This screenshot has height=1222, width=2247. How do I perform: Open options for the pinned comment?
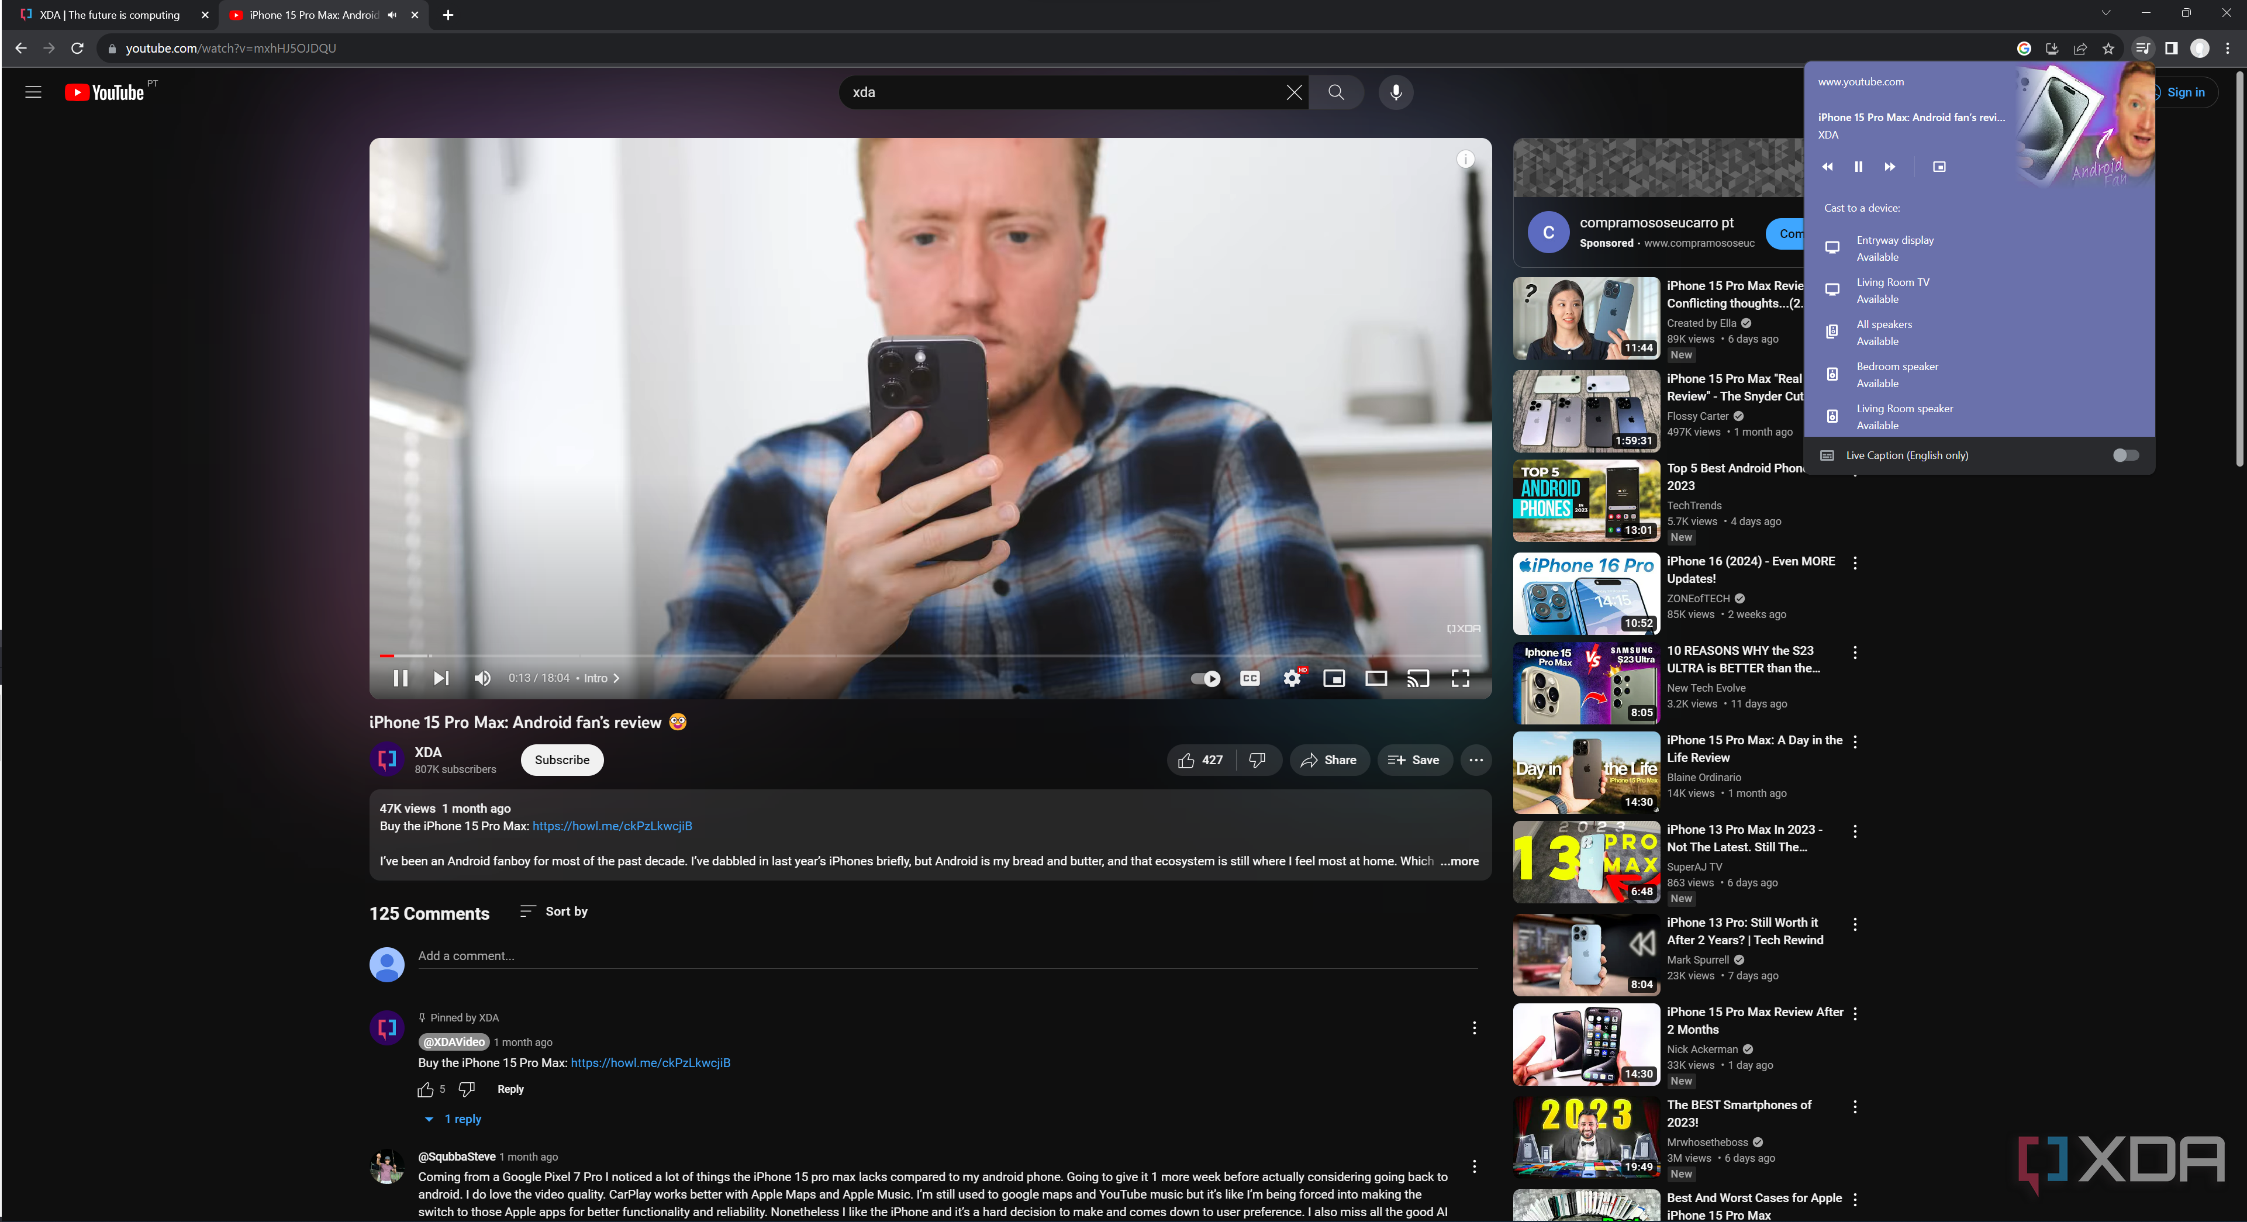click(x=1474, y=1028)
